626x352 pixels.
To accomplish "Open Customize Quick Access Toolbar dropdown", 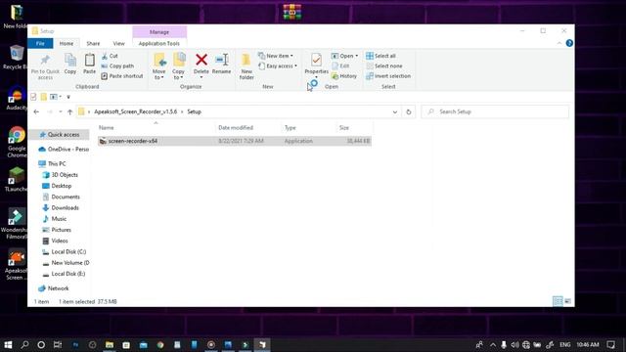I will 68,97.
